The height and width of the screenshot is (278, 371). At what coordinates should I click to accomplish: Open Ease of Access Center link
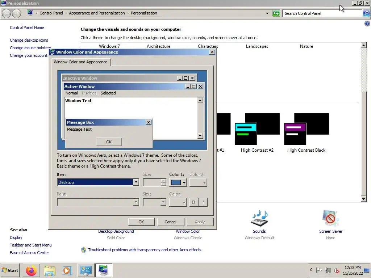29,253
